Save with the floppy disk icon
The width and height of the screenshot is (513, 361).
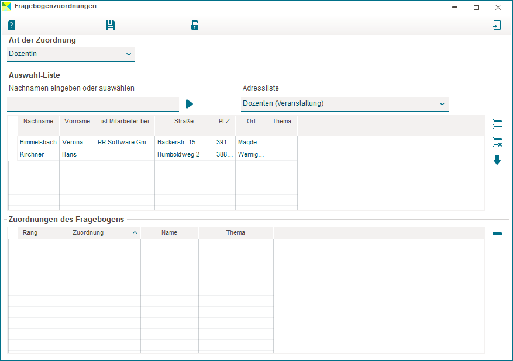[111, 25]
